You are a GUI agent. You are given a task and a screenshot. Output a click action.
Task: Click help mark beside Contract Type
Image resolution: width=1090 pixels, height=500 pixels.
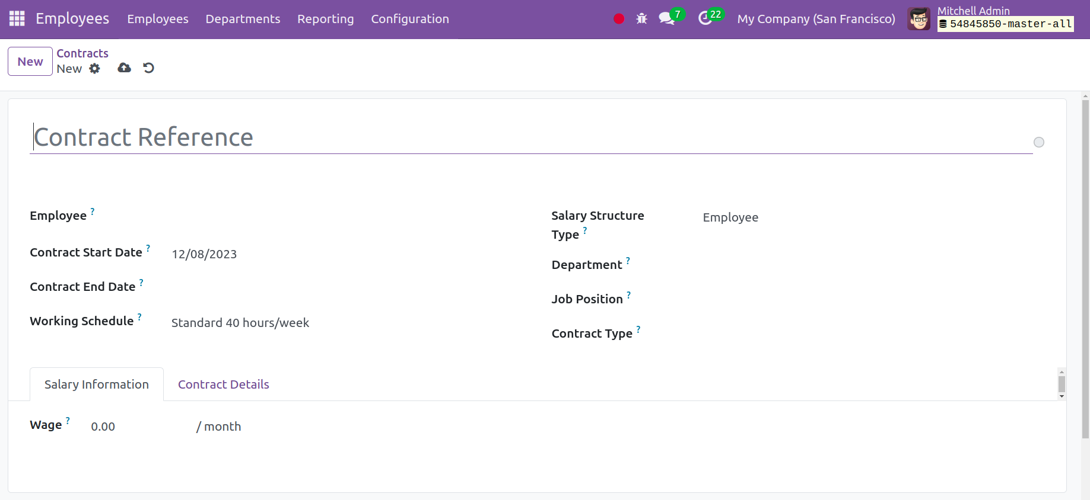pos(638,329)
